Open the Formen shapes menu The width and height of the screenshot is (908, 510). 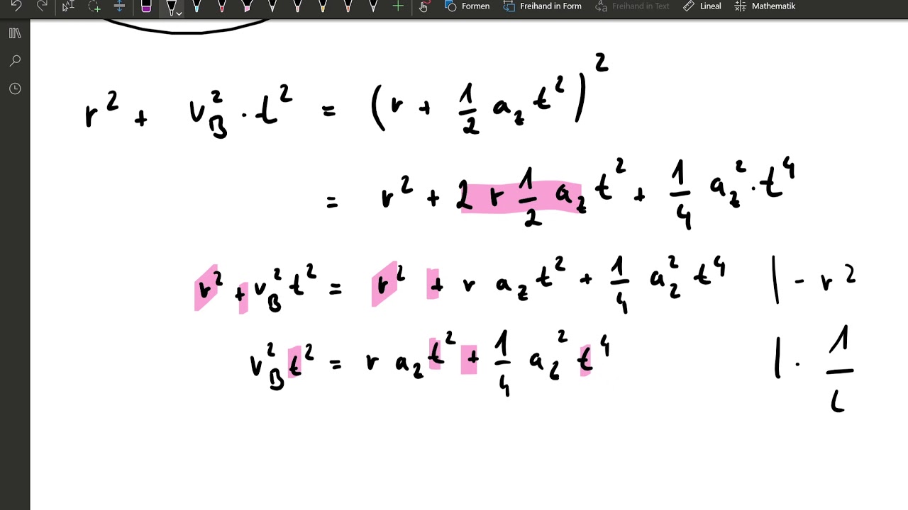(x=467, y=6)
